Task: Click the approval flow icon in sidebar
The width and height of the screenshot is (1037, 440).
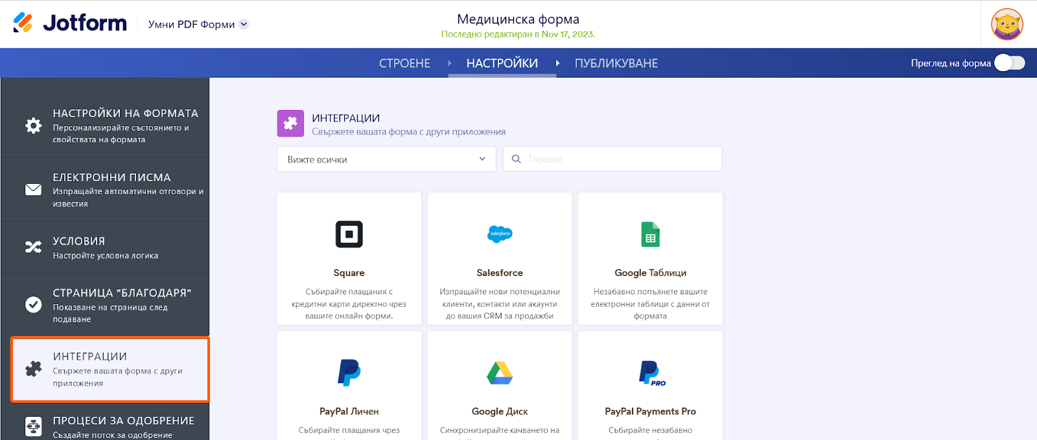Action: [x=33, y=426]
